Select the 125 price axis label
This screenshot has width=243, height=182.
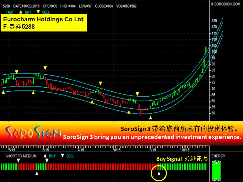pyautogui.click(x=214, y=21)
